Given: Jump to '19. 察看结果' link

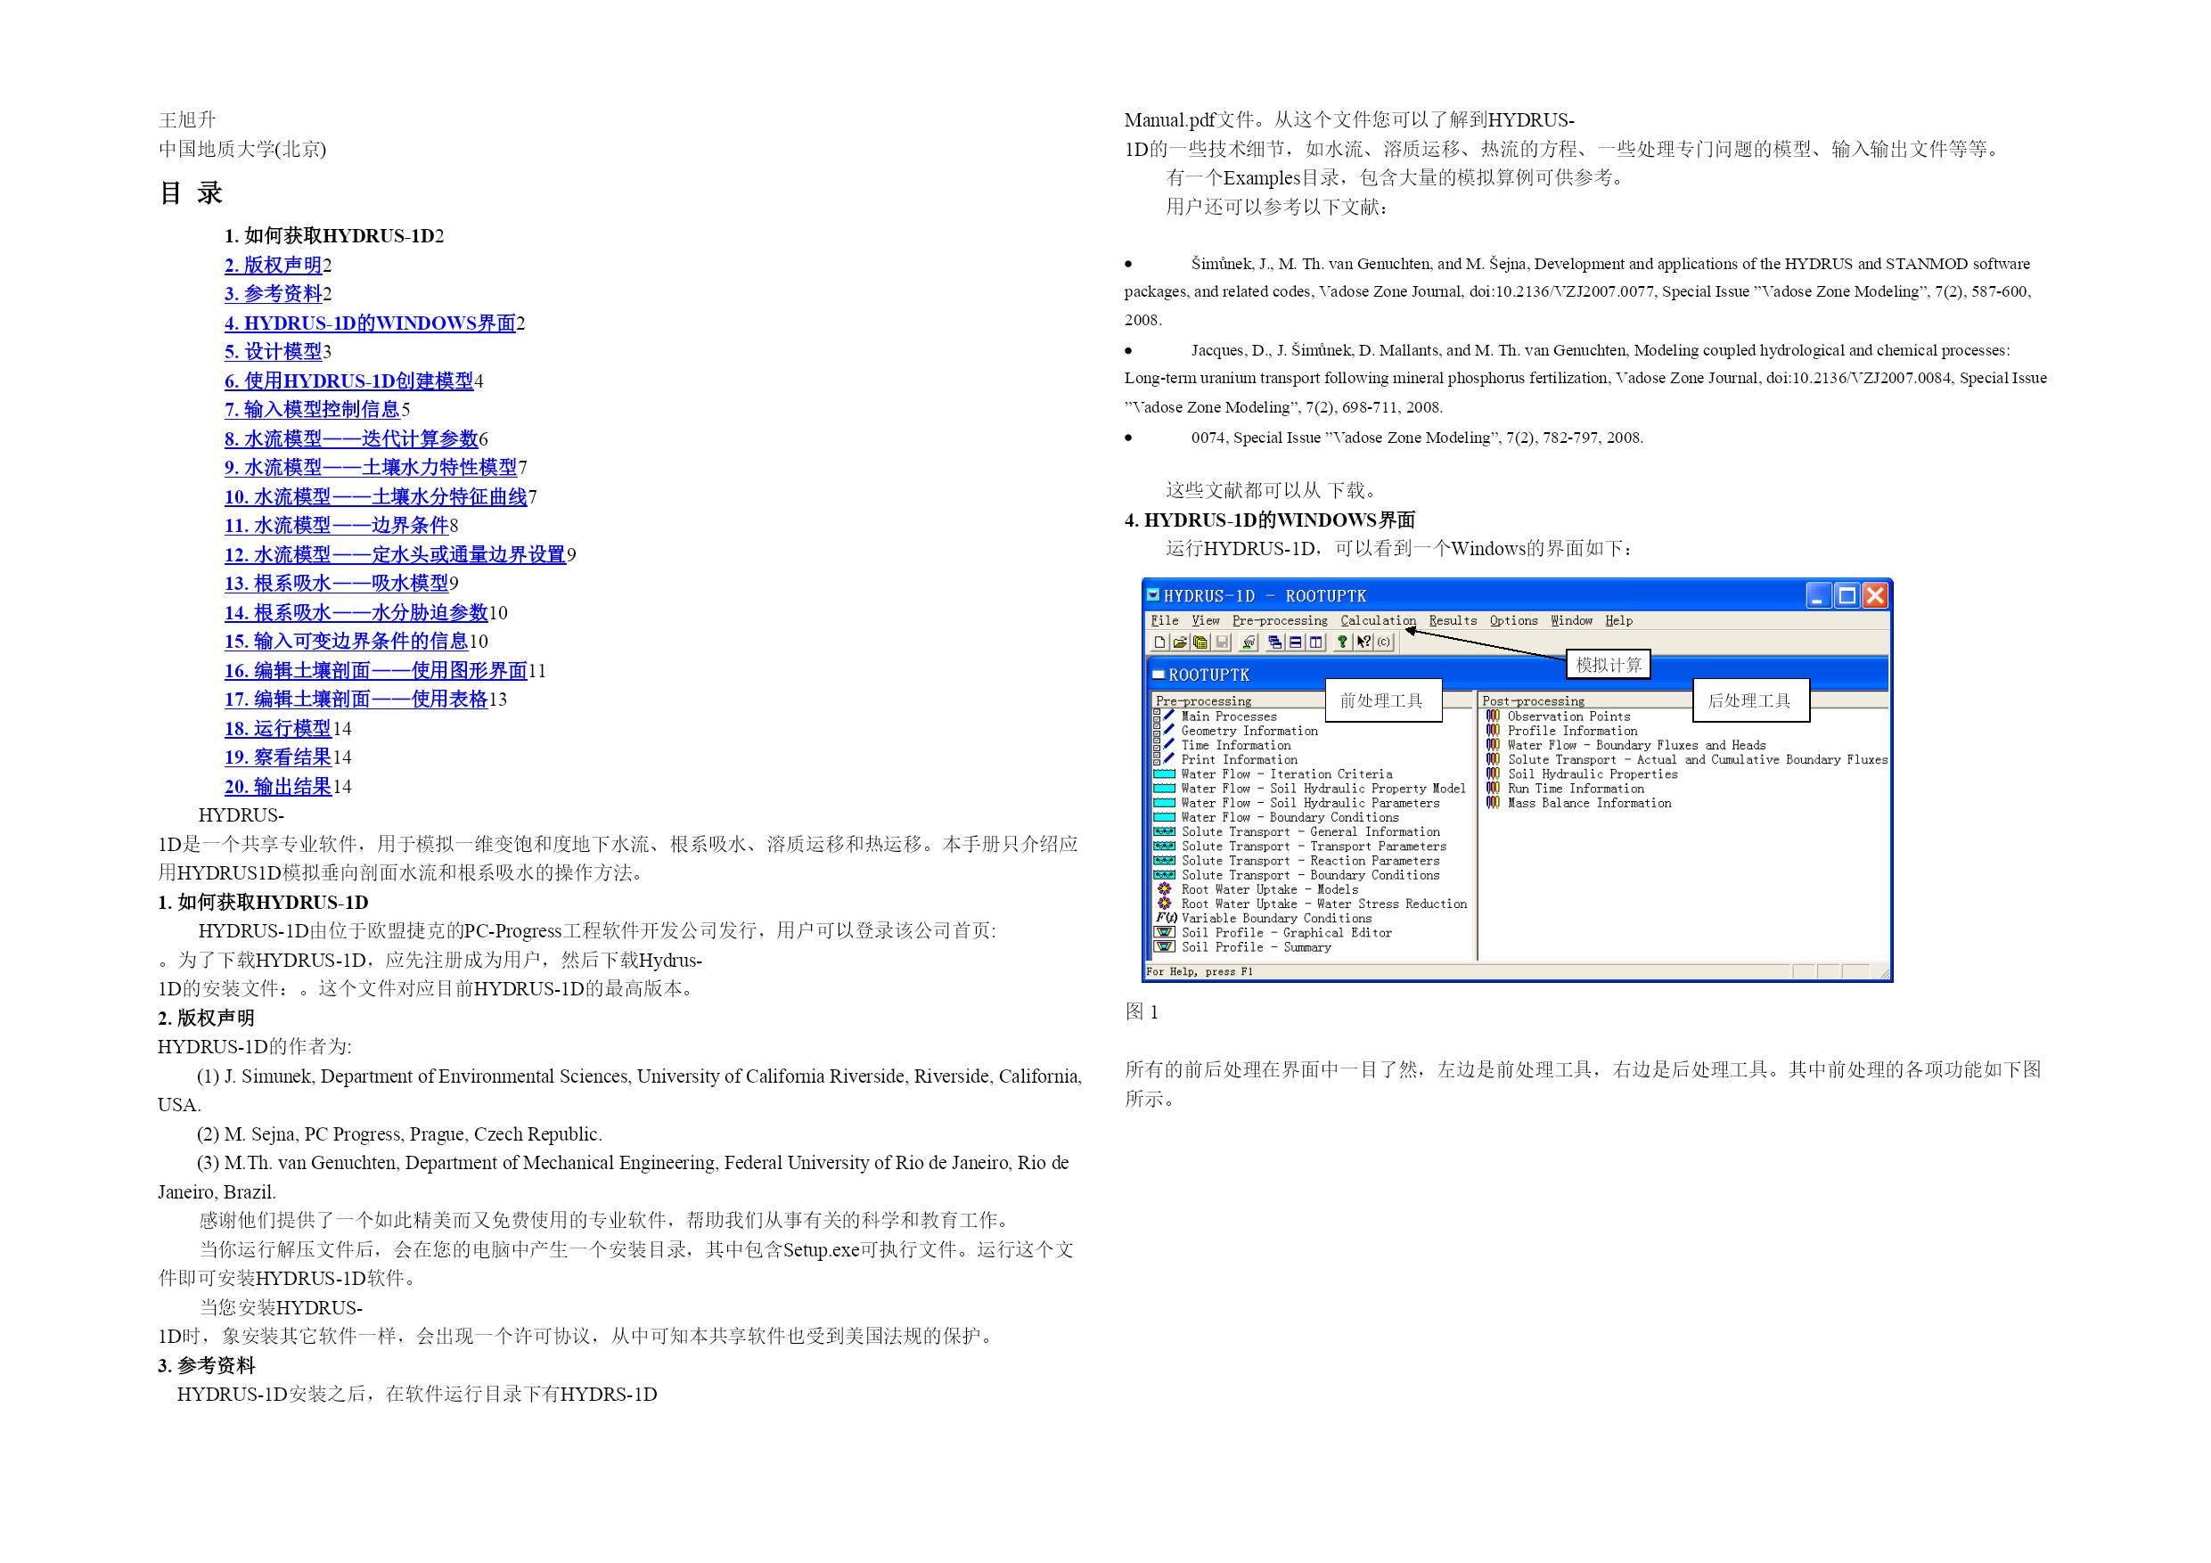Looking at the screenshot, I should click(x=278, y=758).
